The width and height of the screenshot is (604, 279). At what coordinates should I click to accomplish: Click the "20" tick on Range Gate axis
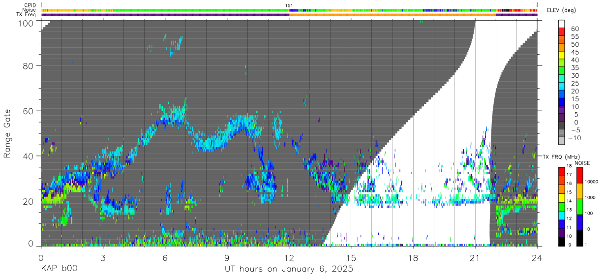(x=29, y=201)
